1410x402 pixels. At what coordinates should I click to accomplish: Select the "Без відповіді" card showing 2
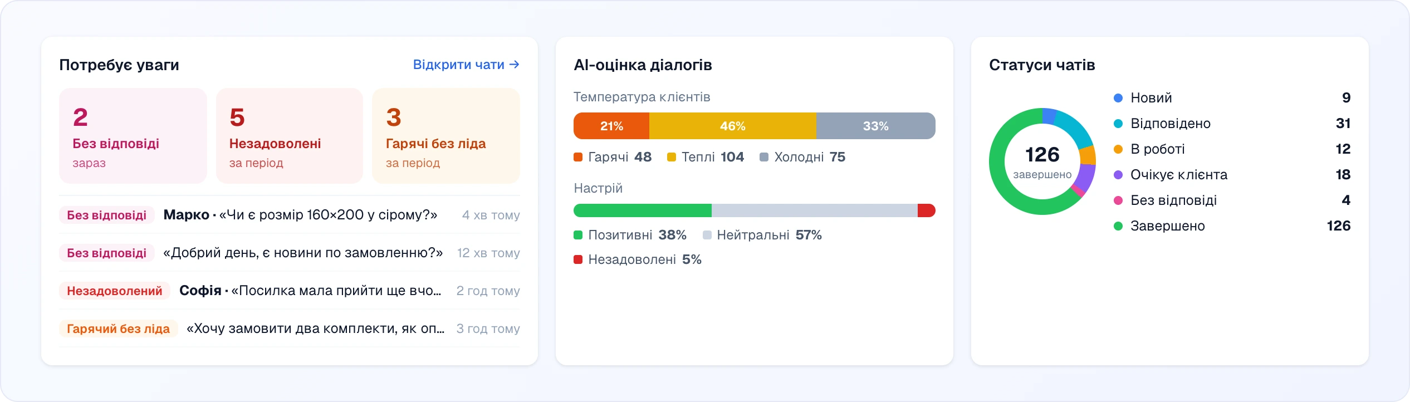133,136
